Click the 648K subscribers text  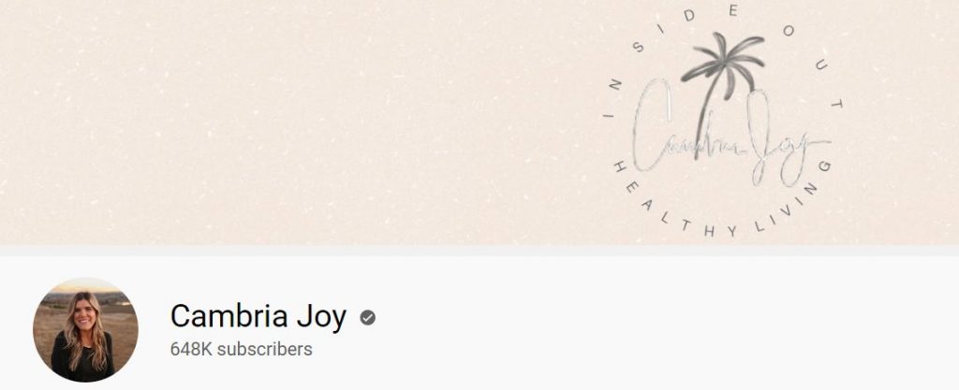[241, 349]
